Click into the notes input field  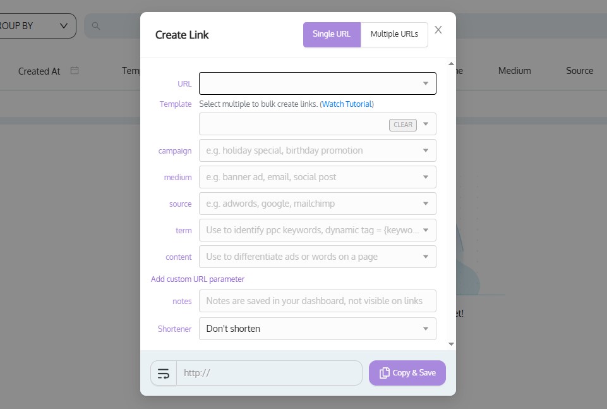click(x=318, y=301)
